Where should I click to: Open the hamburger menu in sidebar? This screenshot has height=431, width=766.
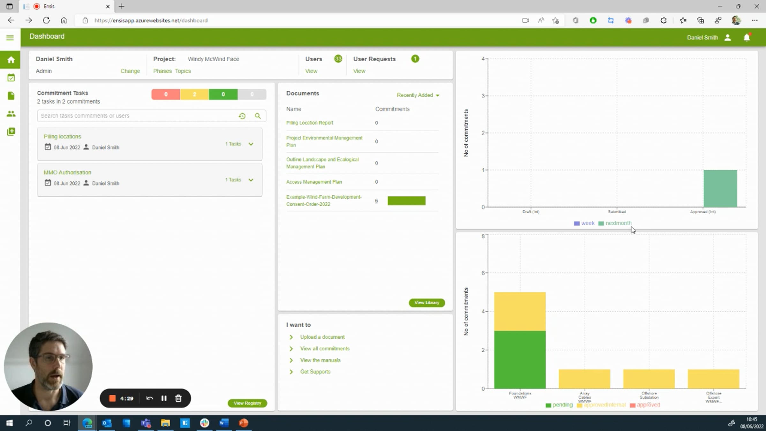[x=10, y=38]
